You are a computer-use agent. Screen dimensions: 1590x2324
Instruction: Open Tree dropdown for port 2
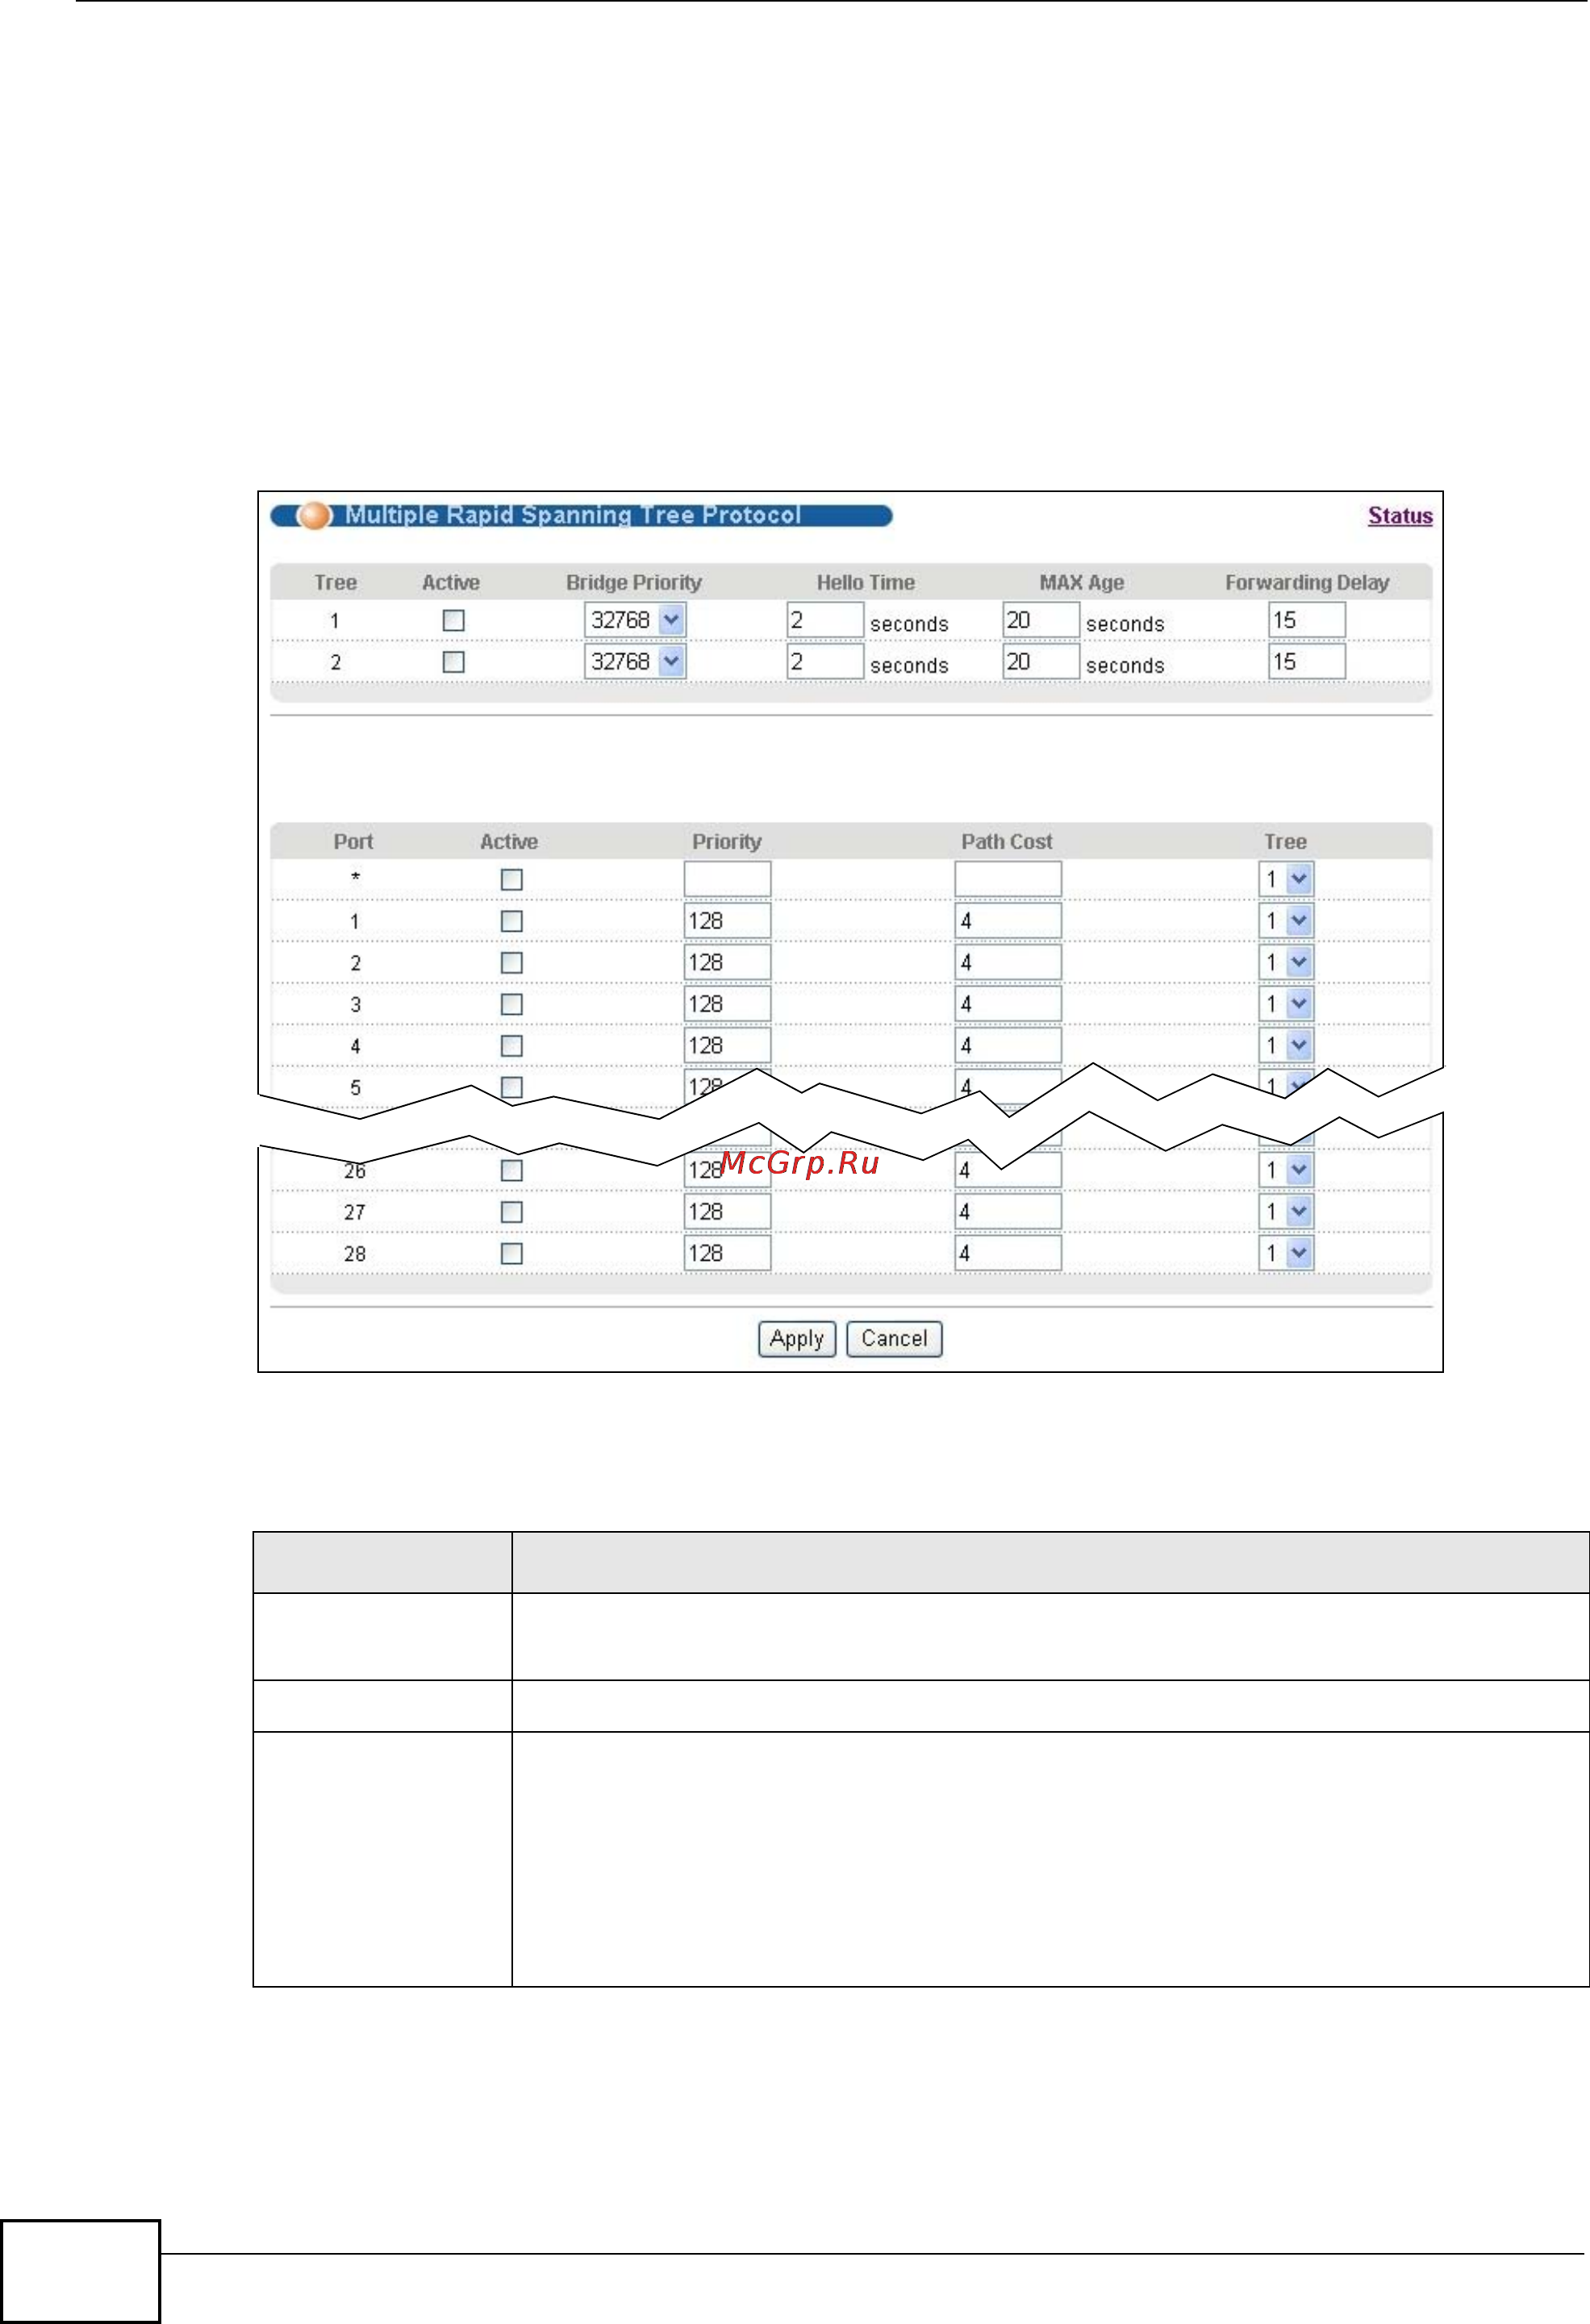click(1286, 963)
